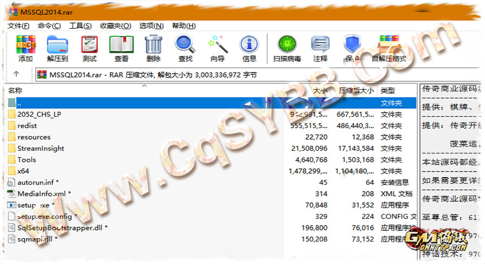
Task: Click the archive path address field
Action: [x=259, y=75]
